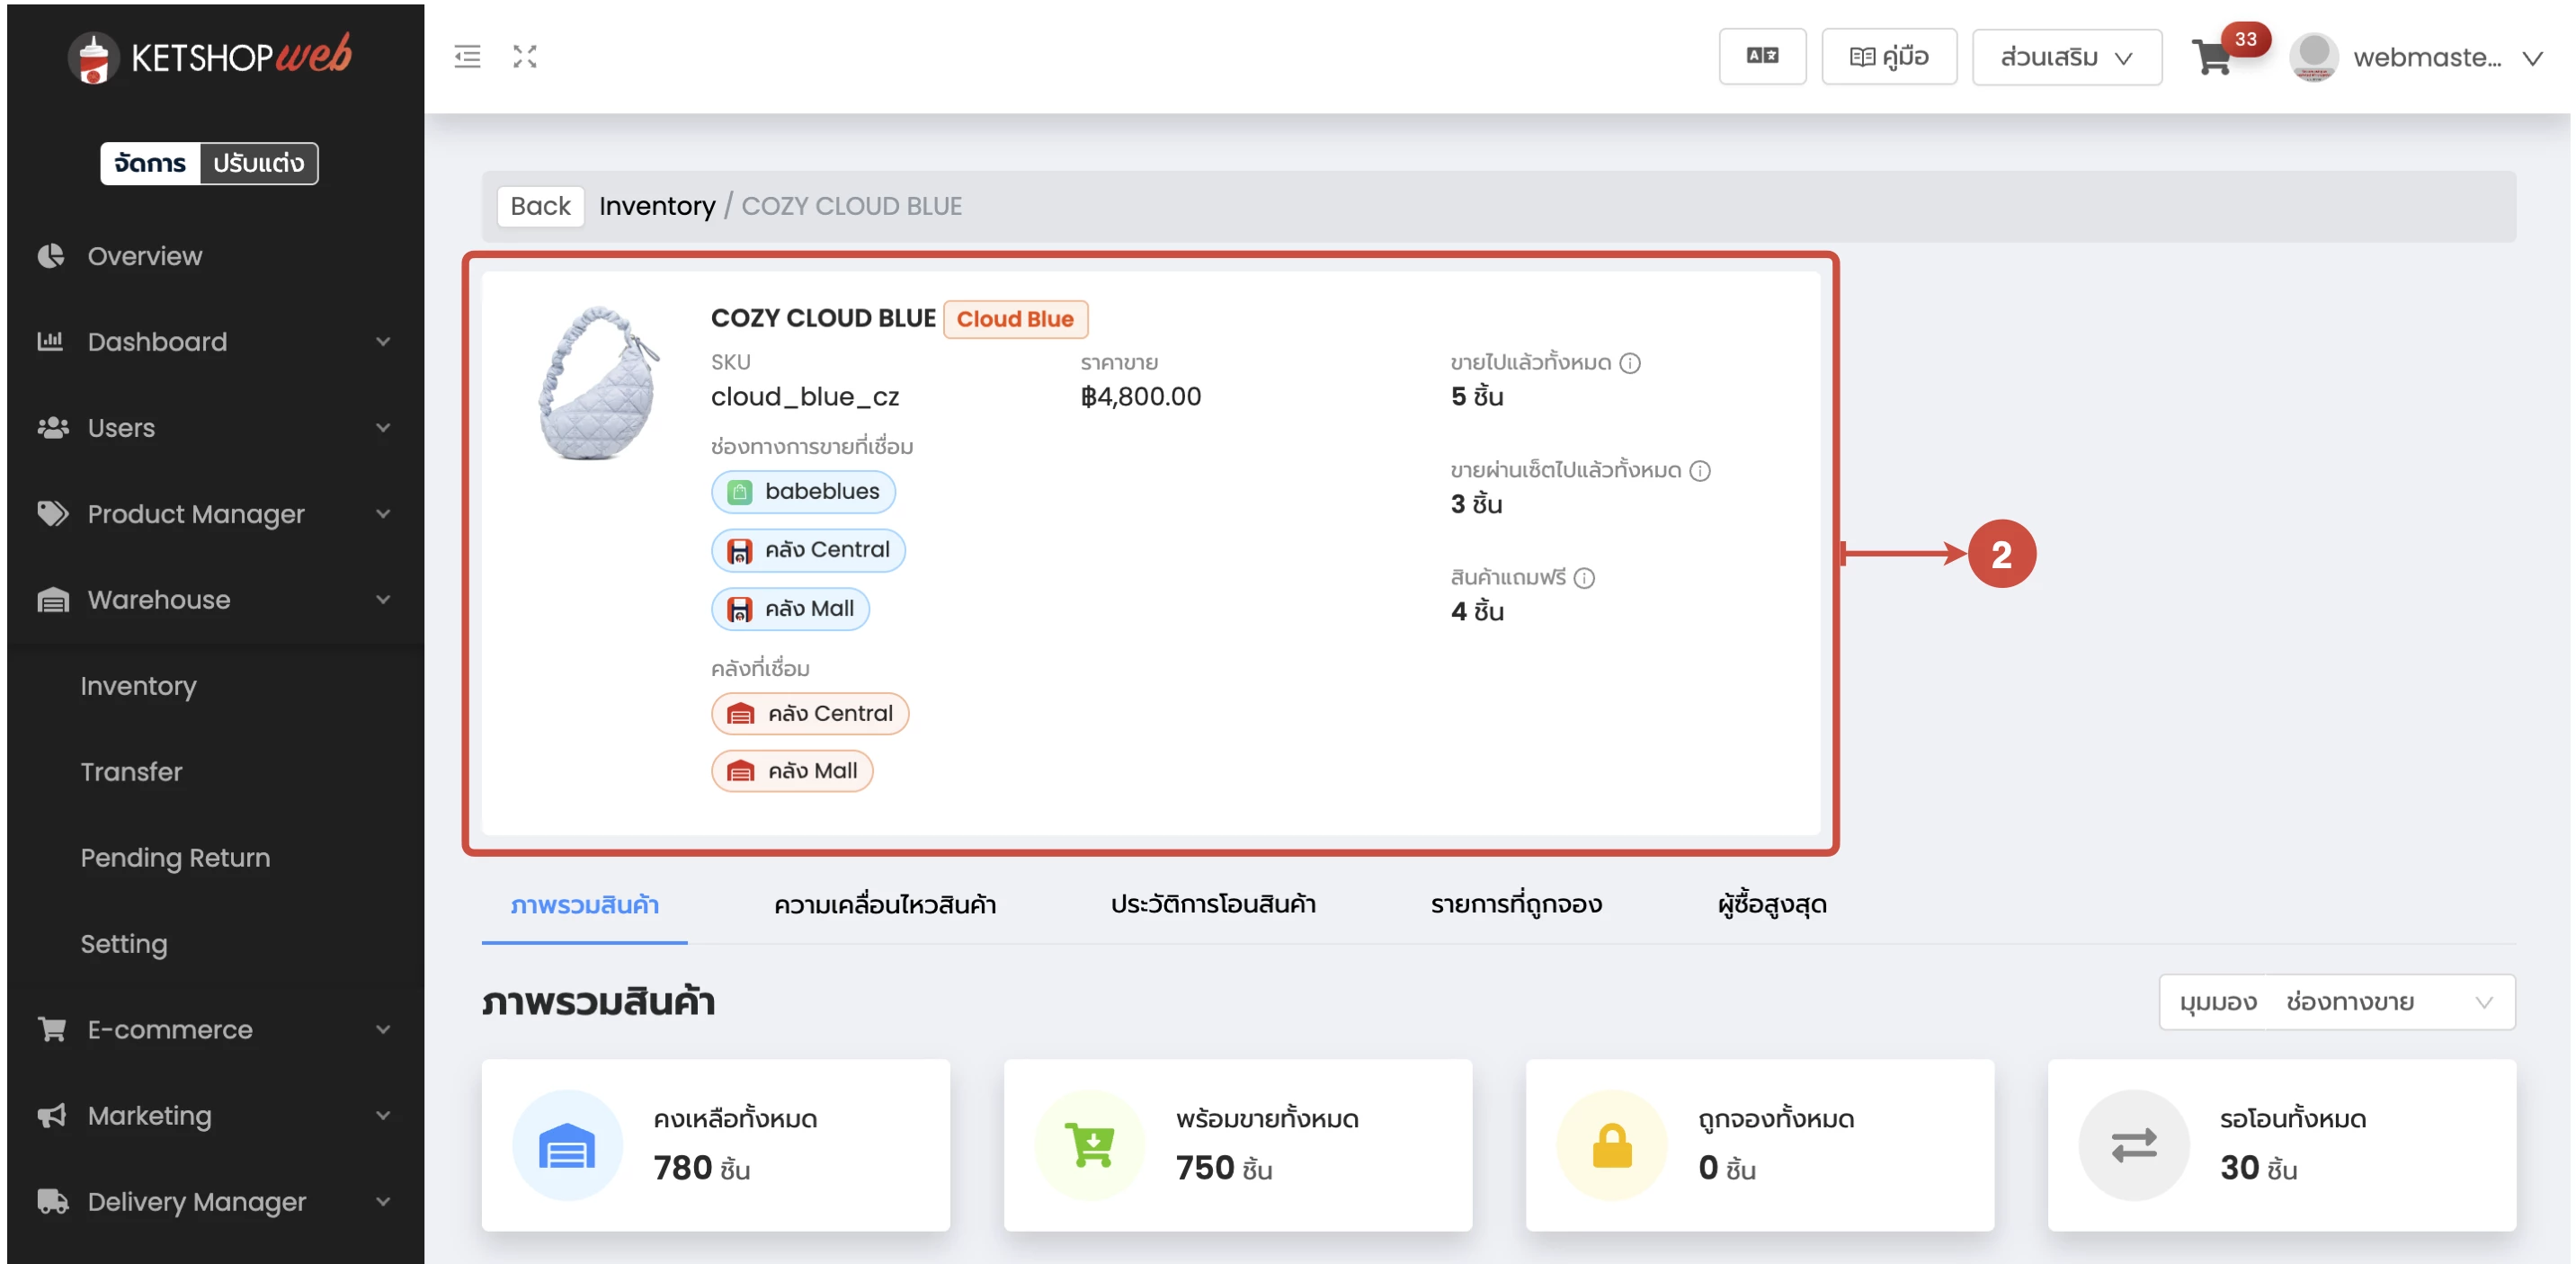Click info icon beside ขายไปแล้วทั้งหมด
The height and width of the screenshot is (1264, 2576).
(x=1630, y=363)
